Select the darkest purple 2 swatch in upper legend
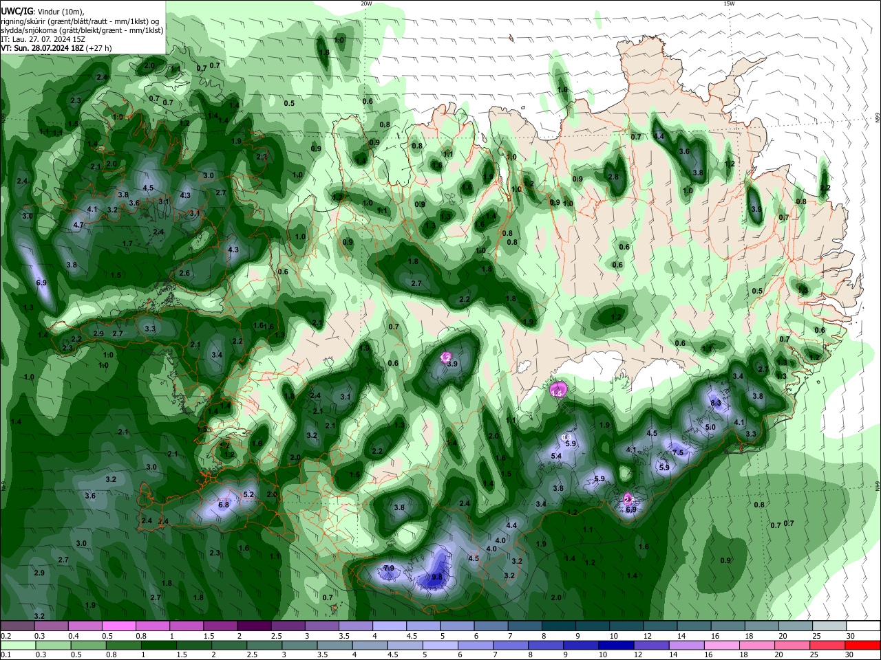The width and height of the screenshot is (881, 660). tap(253, 626)
